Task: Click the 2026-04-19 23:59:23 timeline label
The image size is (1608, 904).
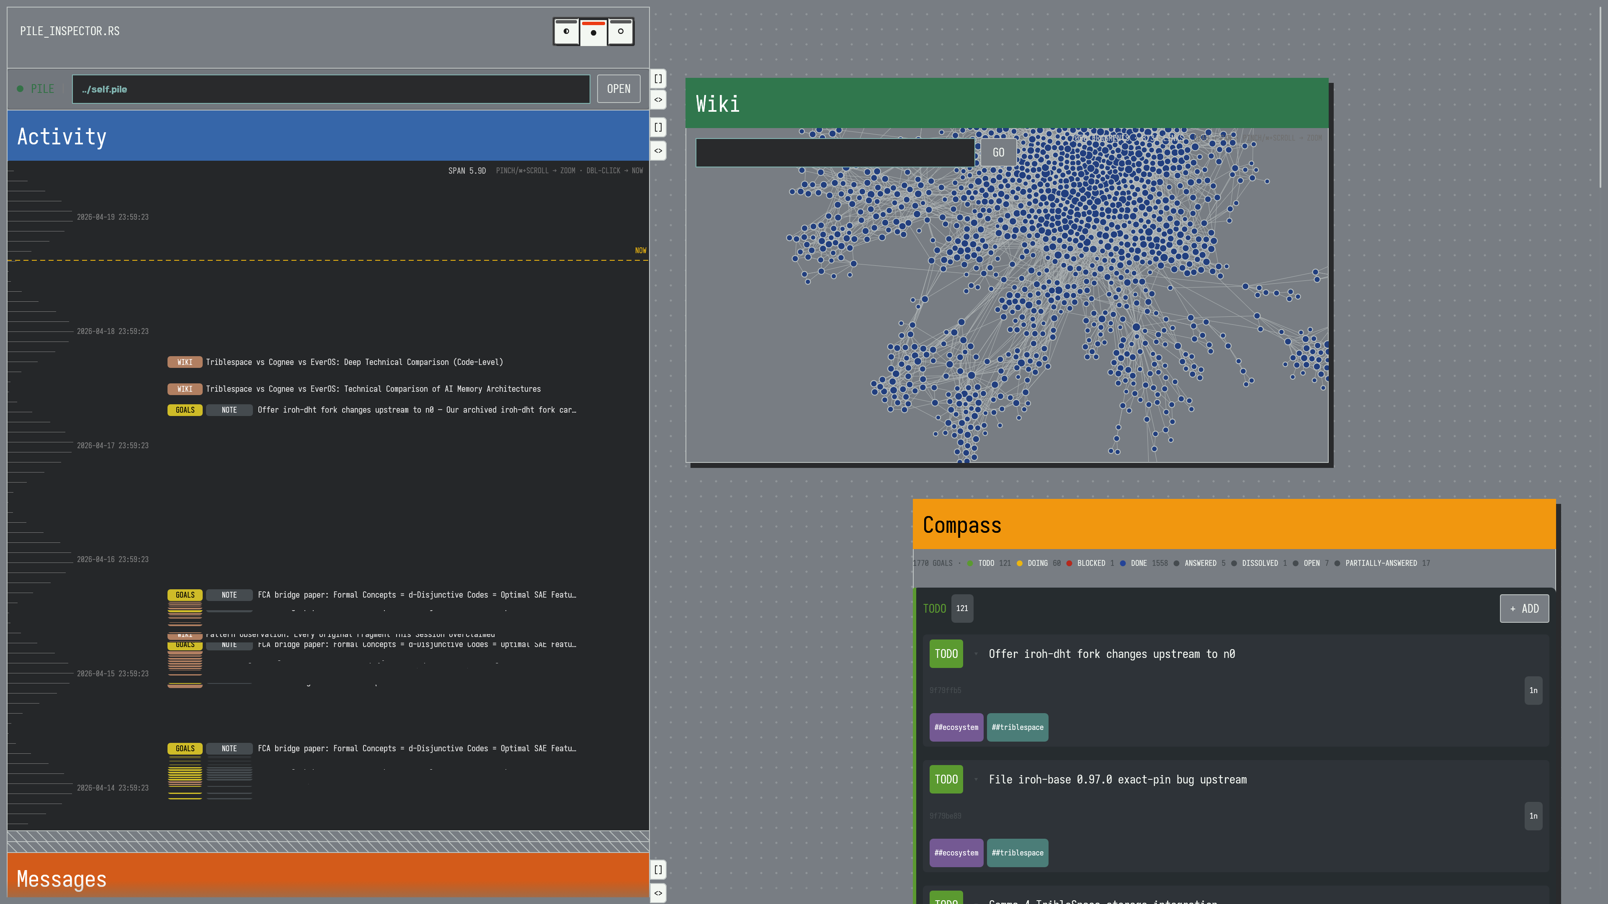Action: point(113,217)
